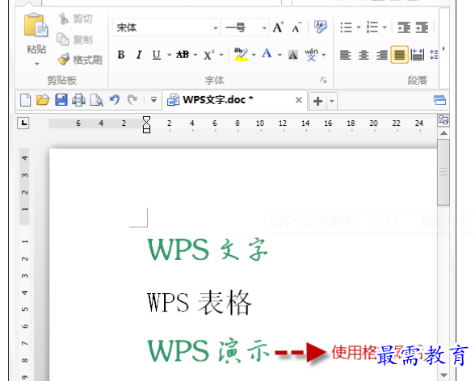This screenshot has height=381, width=475.
Task: Open strikethrough options dropdown arrow
Action: pos(195,55)
